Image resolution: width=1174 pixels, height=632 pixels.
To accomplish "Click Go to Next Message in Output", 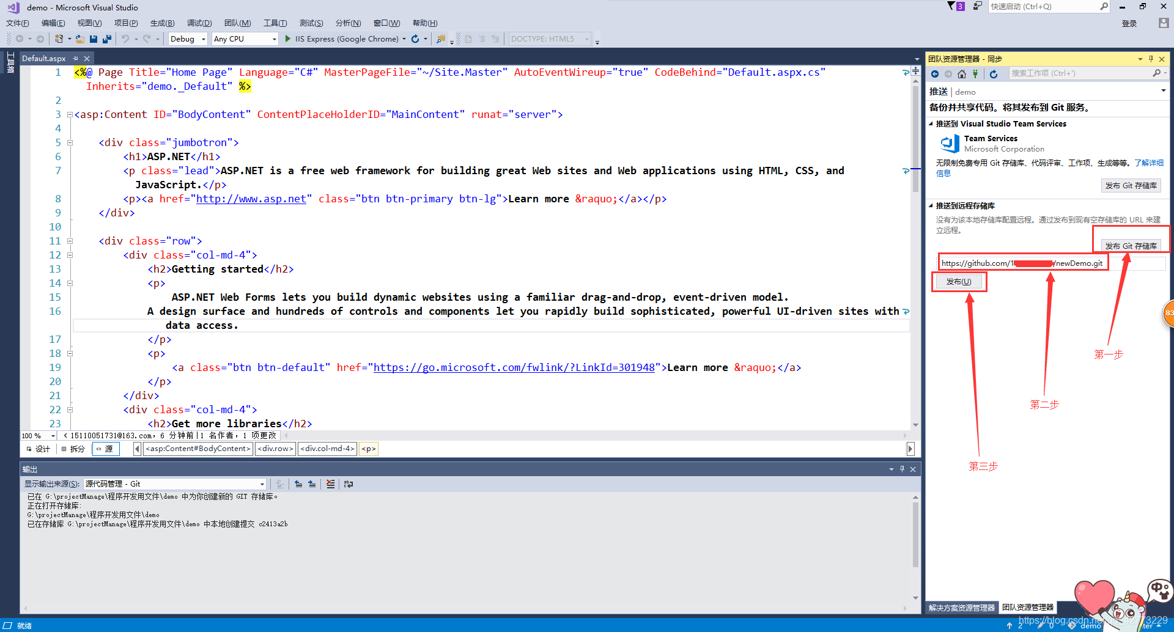I will pos(312,484).
